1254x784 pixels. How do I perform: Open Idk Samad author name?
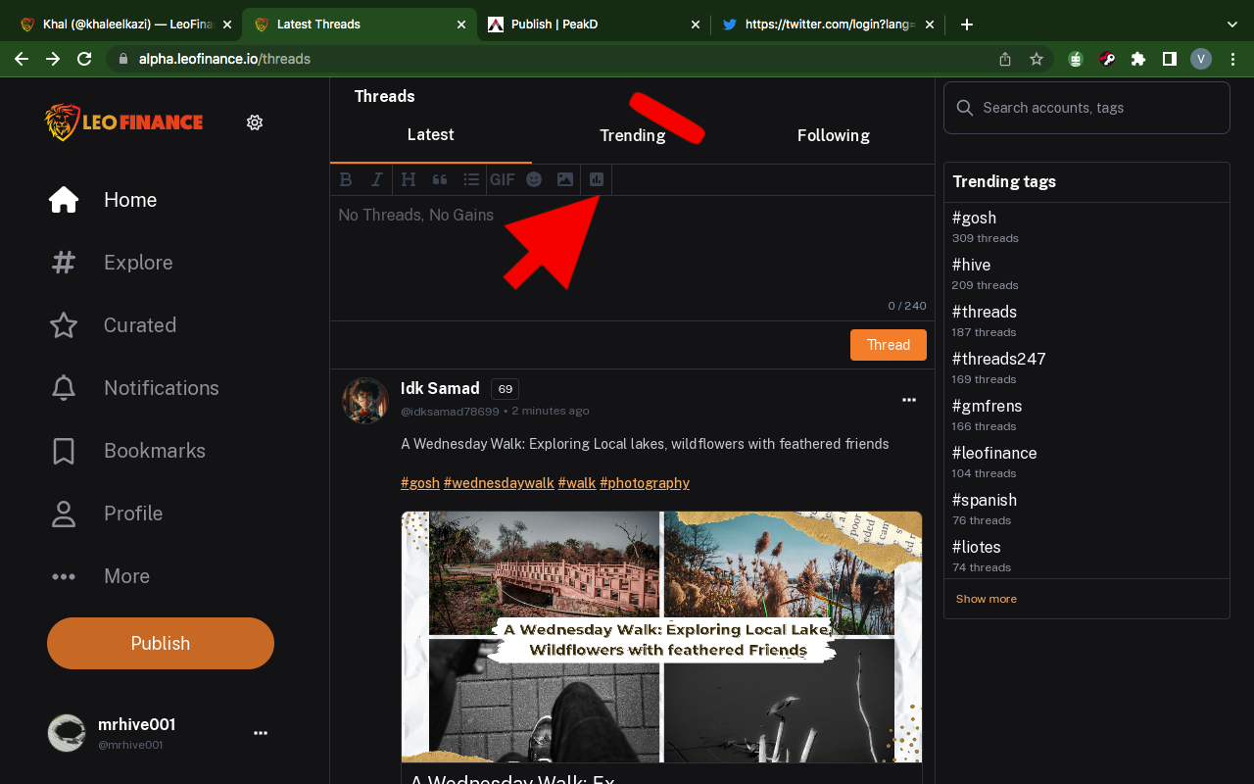tap(440, 388)
